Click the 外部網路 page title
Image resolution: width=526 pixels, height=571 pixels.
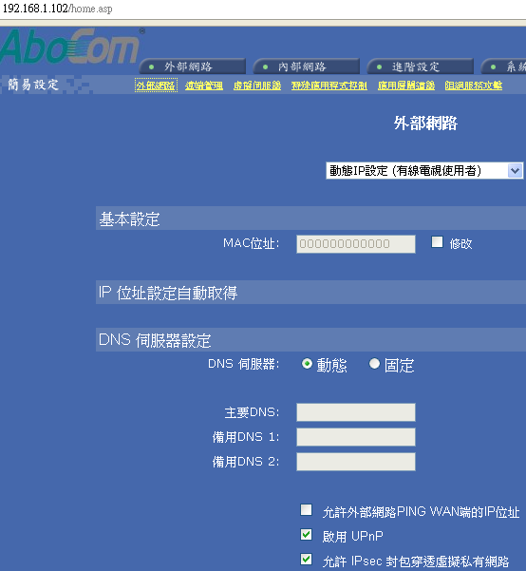[425, 124]
